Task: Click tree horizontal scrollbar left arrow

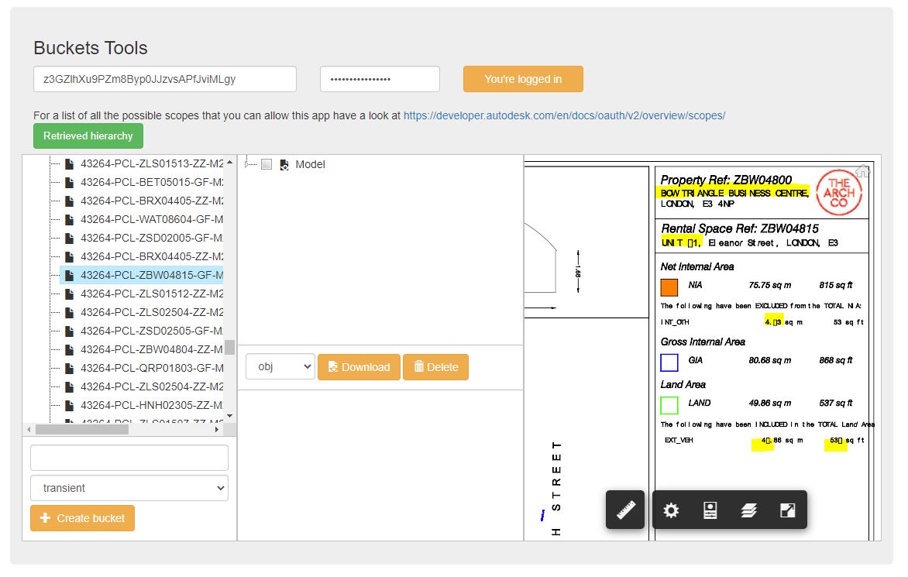Action: pos(29,429)
